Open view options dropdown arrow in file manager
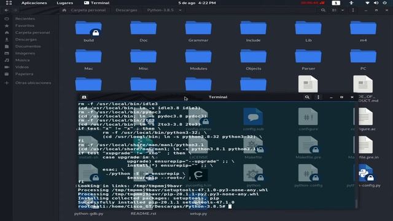 coord(343,10)
